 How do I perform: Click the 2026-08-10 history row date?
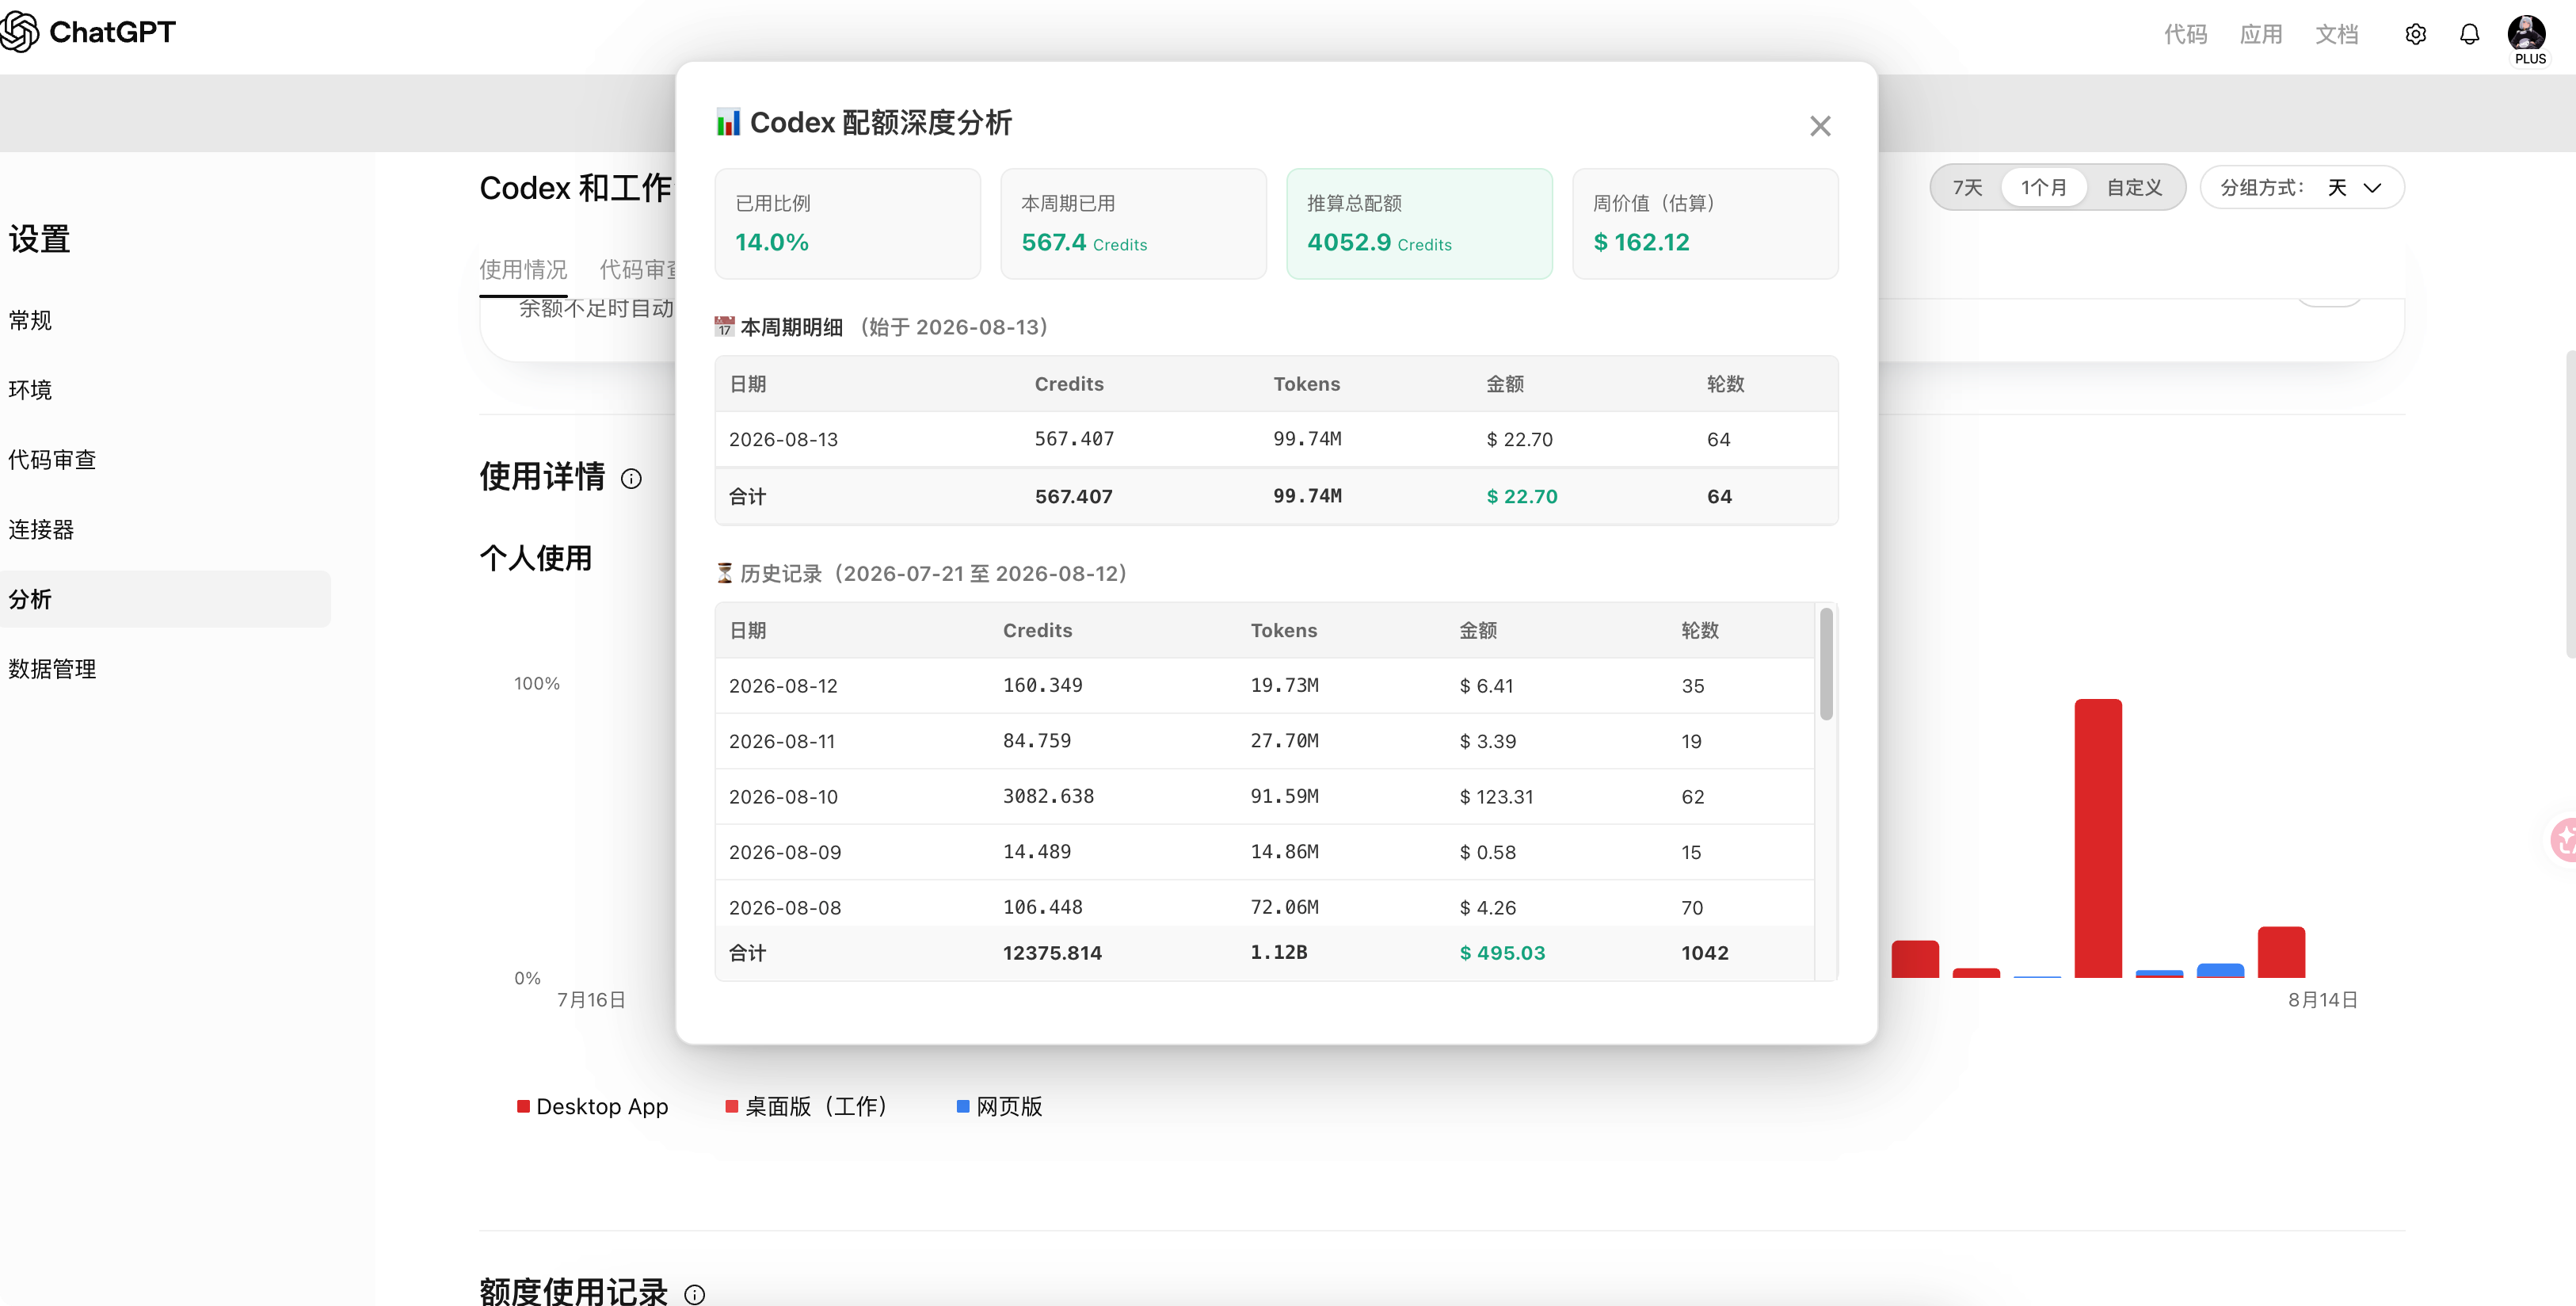[783, 797]
